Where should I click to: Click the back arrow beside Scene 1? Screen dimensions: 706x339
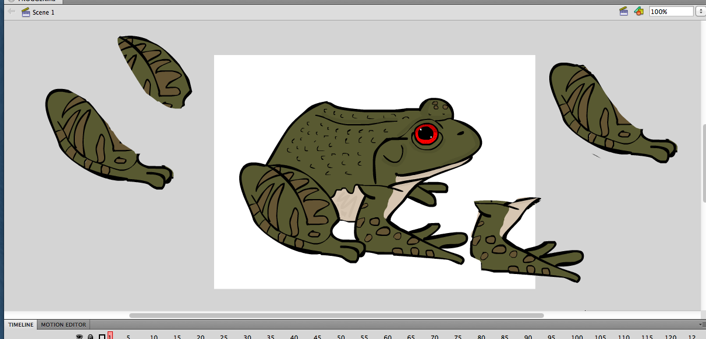point(11,12)
